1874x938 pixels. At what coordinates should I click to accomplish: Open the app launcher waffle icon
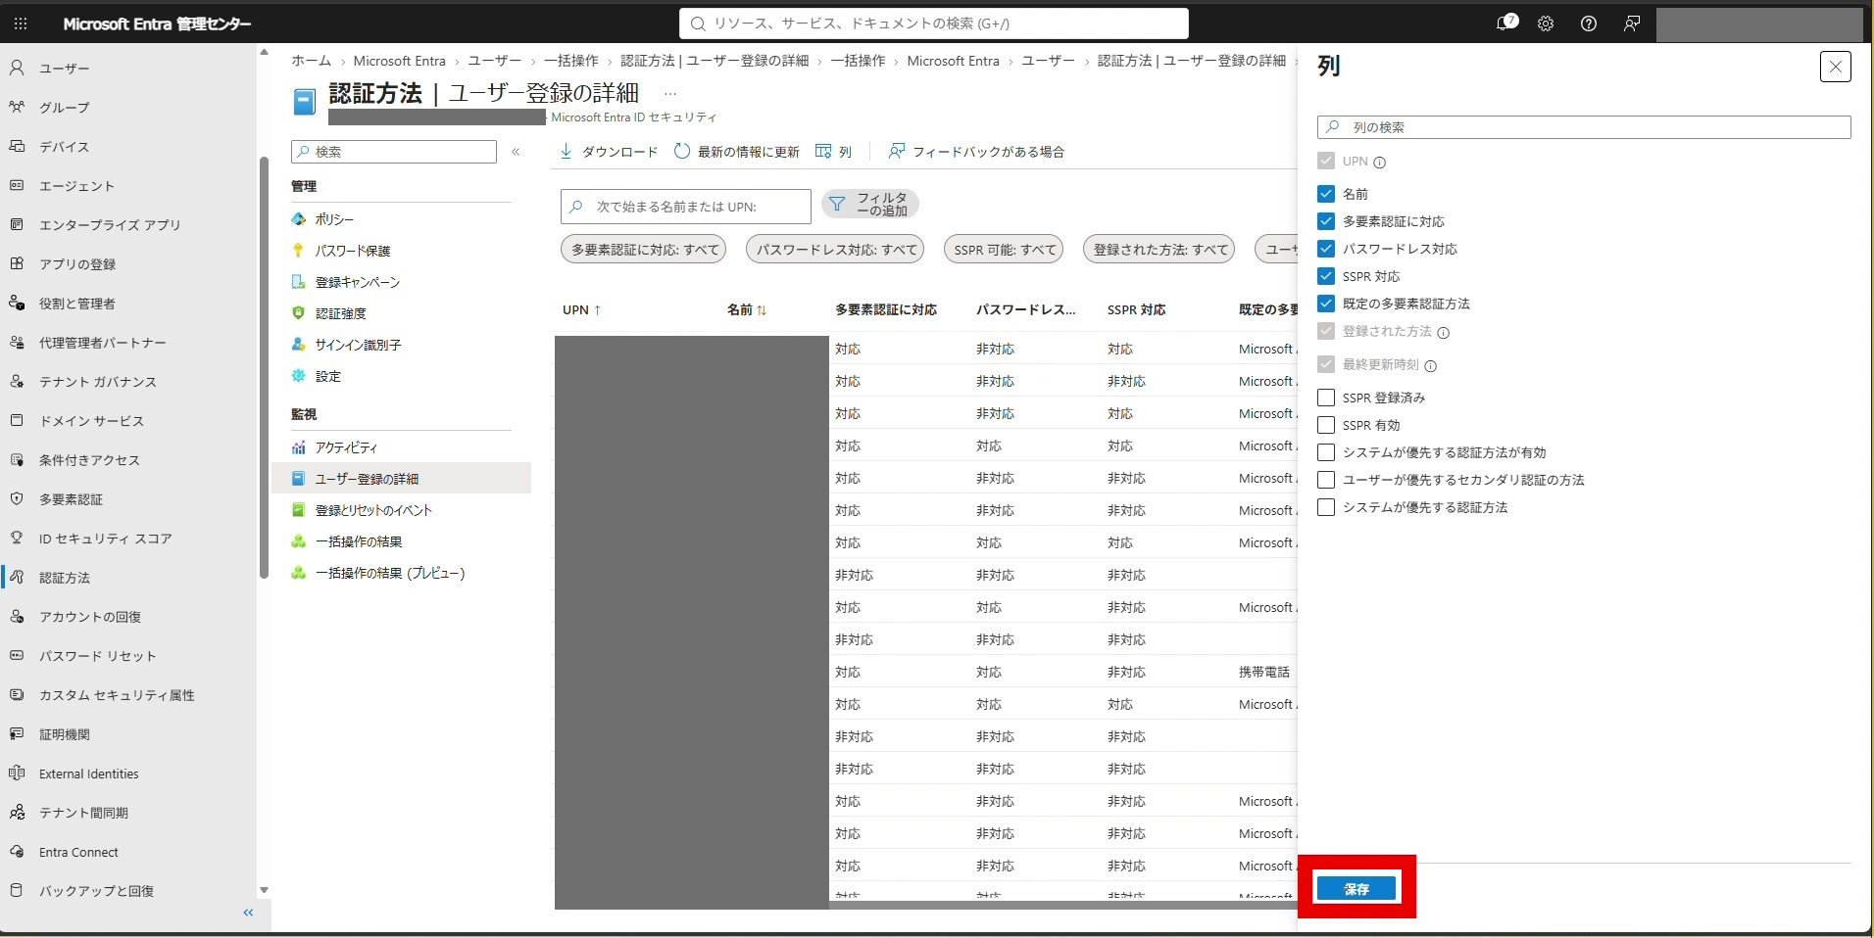21,23
